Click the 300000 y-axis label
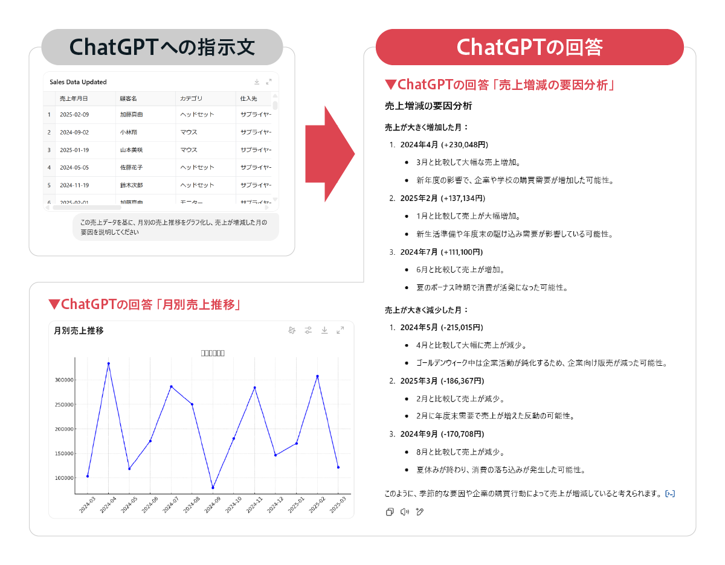 (63, 380)
